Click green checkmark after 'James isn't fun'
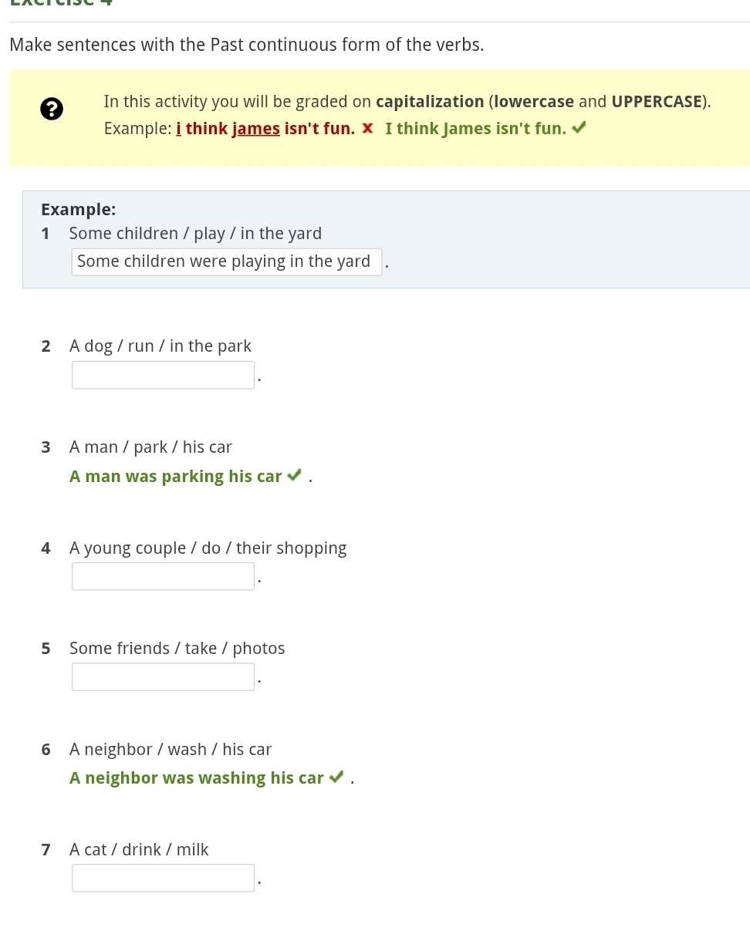 pyautogui.click(x=579, y=128)
